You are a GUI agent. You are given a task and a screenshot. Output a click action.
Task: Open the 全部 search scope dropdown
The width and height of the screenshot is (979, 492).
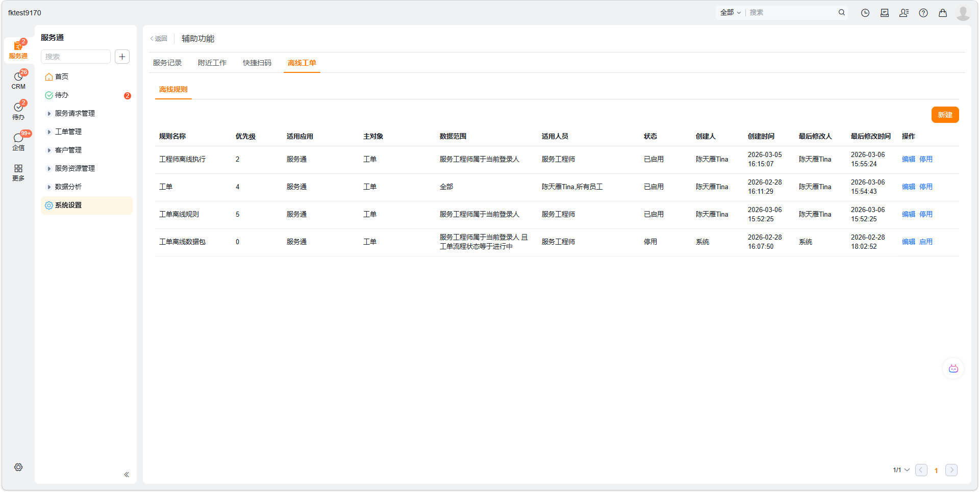[731, 13]
